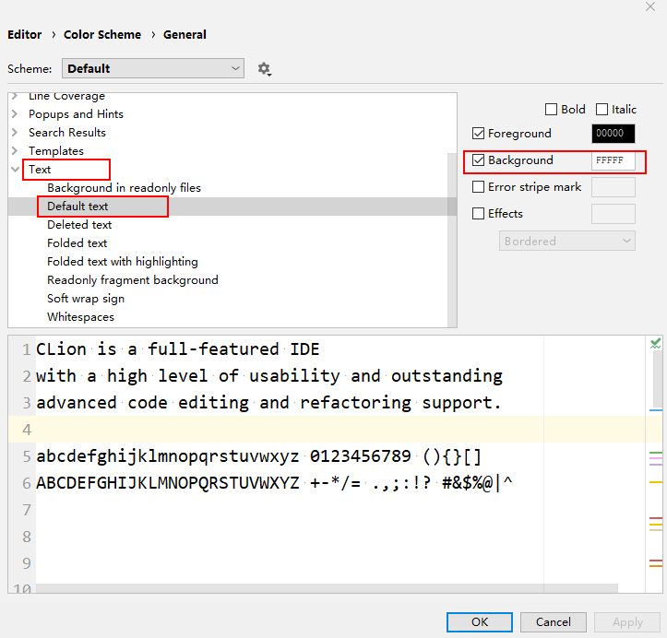Toggle the Error stripe mark checkbox
The image size is (667, 638).
pos(478,187)
